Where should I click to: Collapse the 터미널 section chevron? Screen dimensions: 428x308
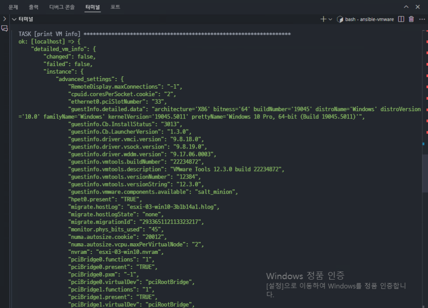(14, 19)
